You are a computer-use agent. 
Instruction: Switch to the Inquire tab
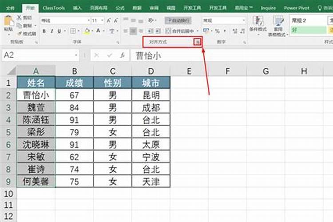point(268,8)
